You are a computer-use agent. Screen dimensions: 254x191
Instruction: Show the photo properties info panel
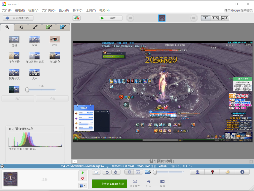click(242, 172)
